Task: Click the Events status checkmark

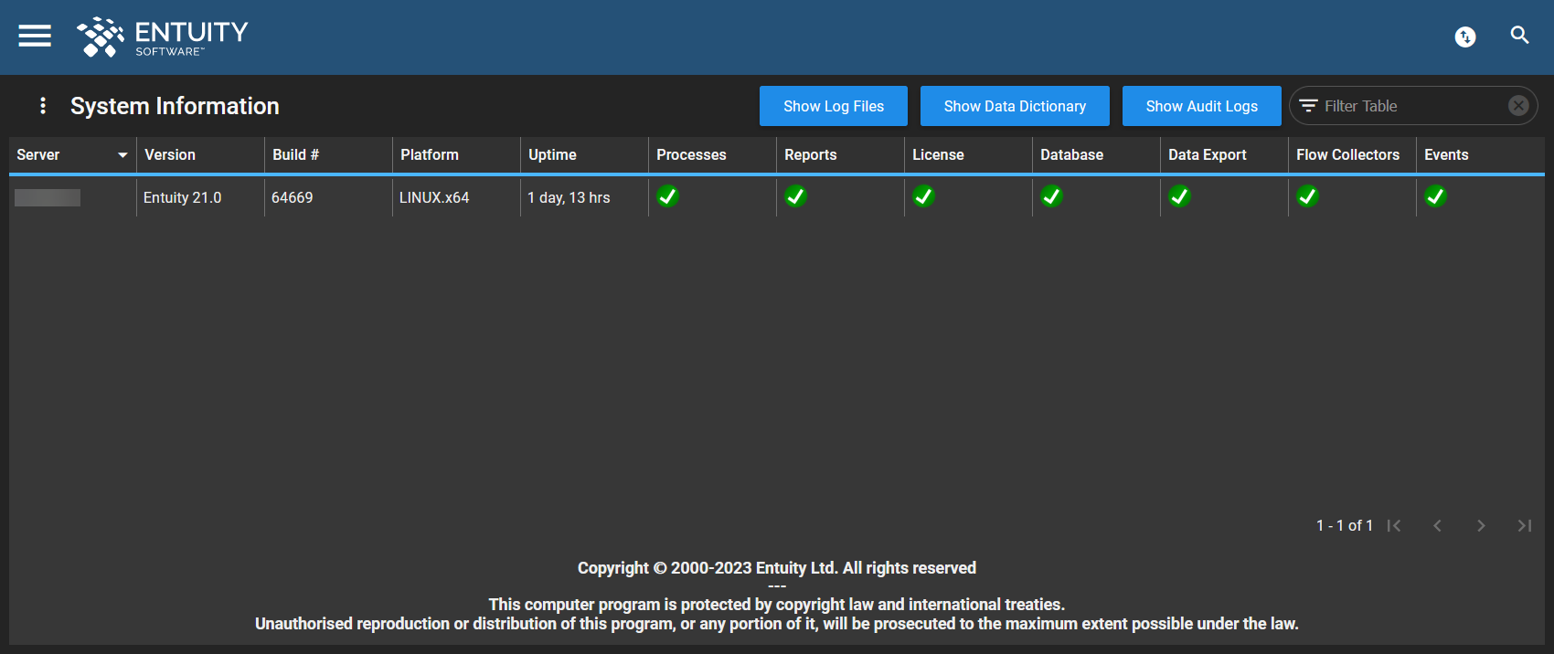Action: [x=1436, y=196]
